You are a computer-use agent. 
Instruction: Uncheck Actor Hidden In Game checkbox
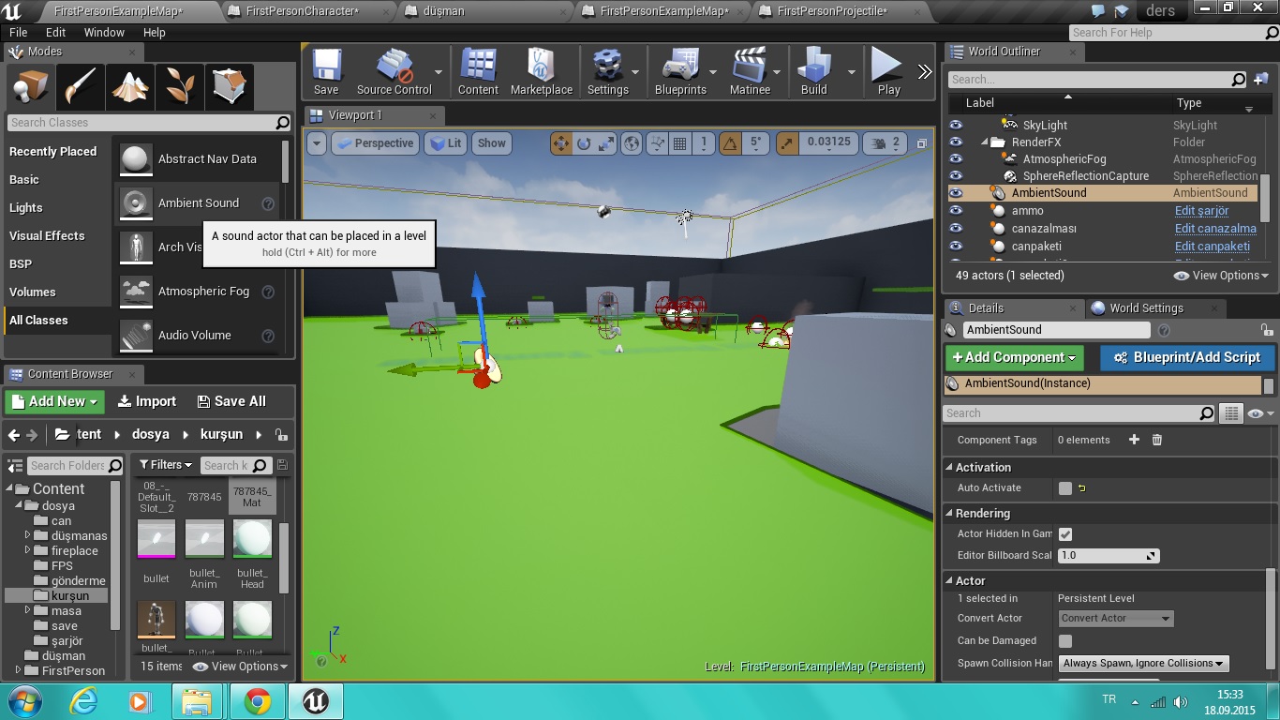(1065, 534)
